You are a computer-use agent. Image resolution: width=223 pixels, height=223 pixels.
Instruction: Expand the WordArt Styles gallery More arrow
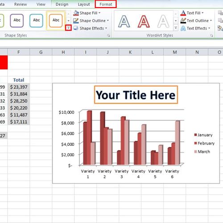tap(176, 28)
